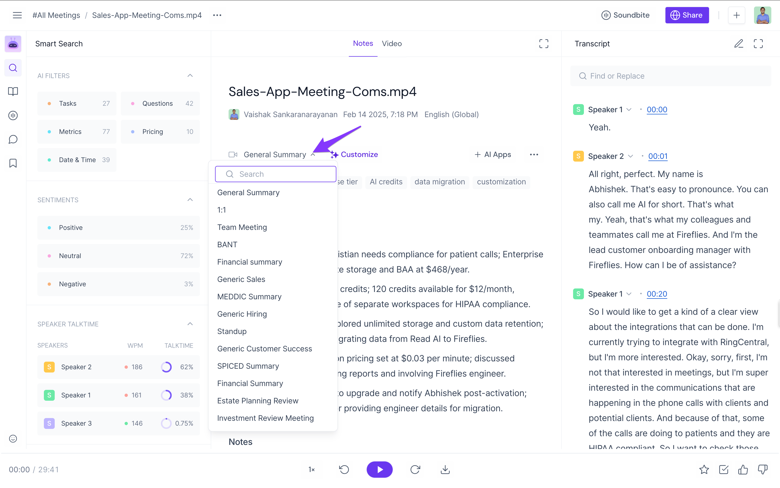Click the AI credits tag
The image size is (780, 488).
(x=386, y=182)
